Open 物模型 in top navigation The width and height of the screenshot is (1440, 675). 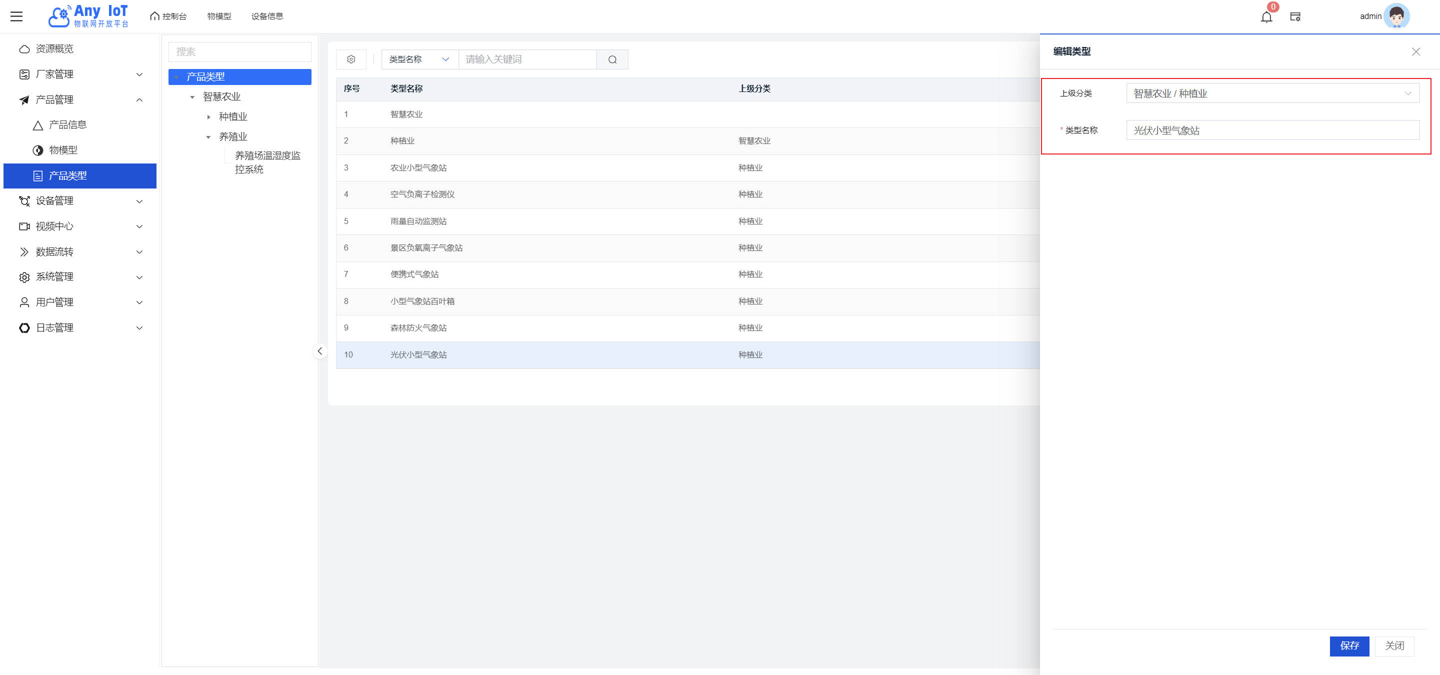pos(218,16)
